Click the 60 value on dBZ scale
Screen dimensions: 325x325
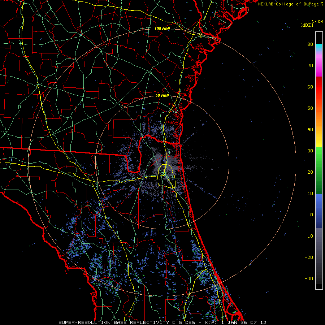(310, 87)
